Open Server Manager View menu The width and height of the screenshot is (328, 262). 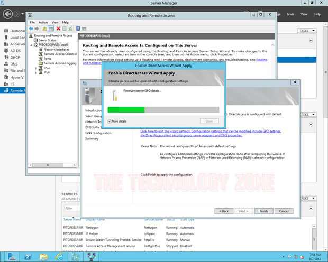click(304, 14)
